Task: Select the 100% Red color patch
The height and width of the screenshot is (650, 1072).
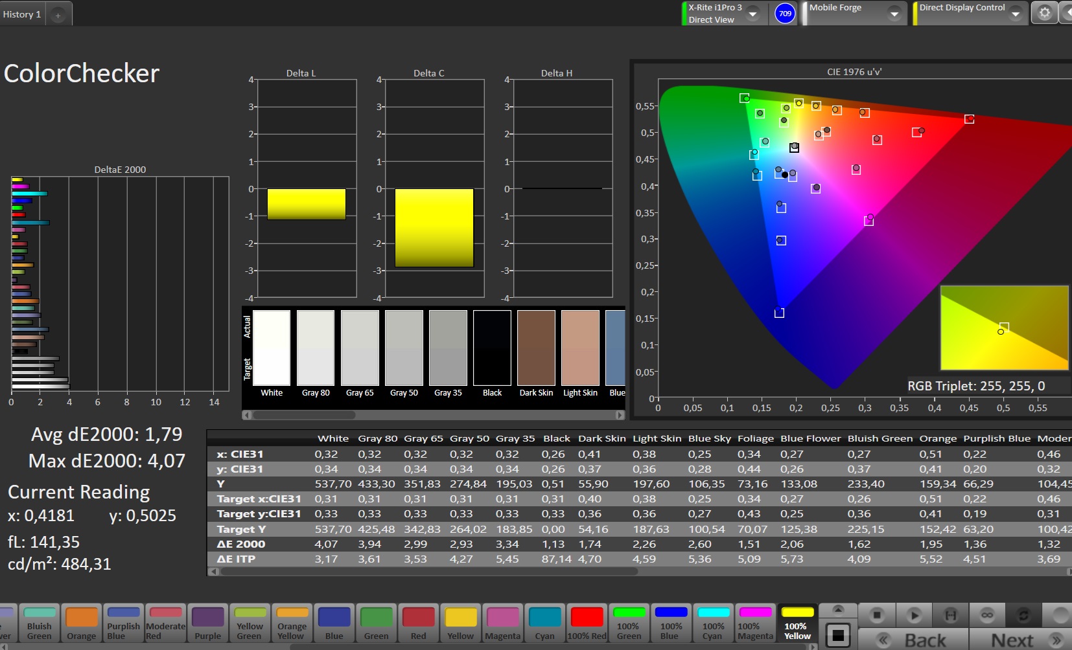Action: (587, 623)
